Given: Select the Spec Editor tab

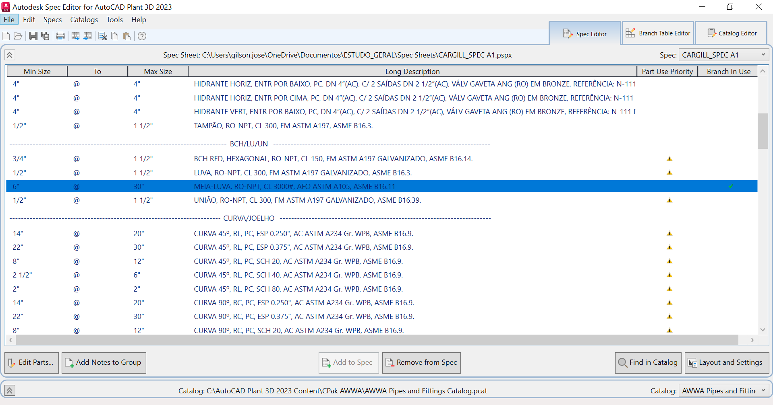Looking at the screenshot, I should 584,34.
